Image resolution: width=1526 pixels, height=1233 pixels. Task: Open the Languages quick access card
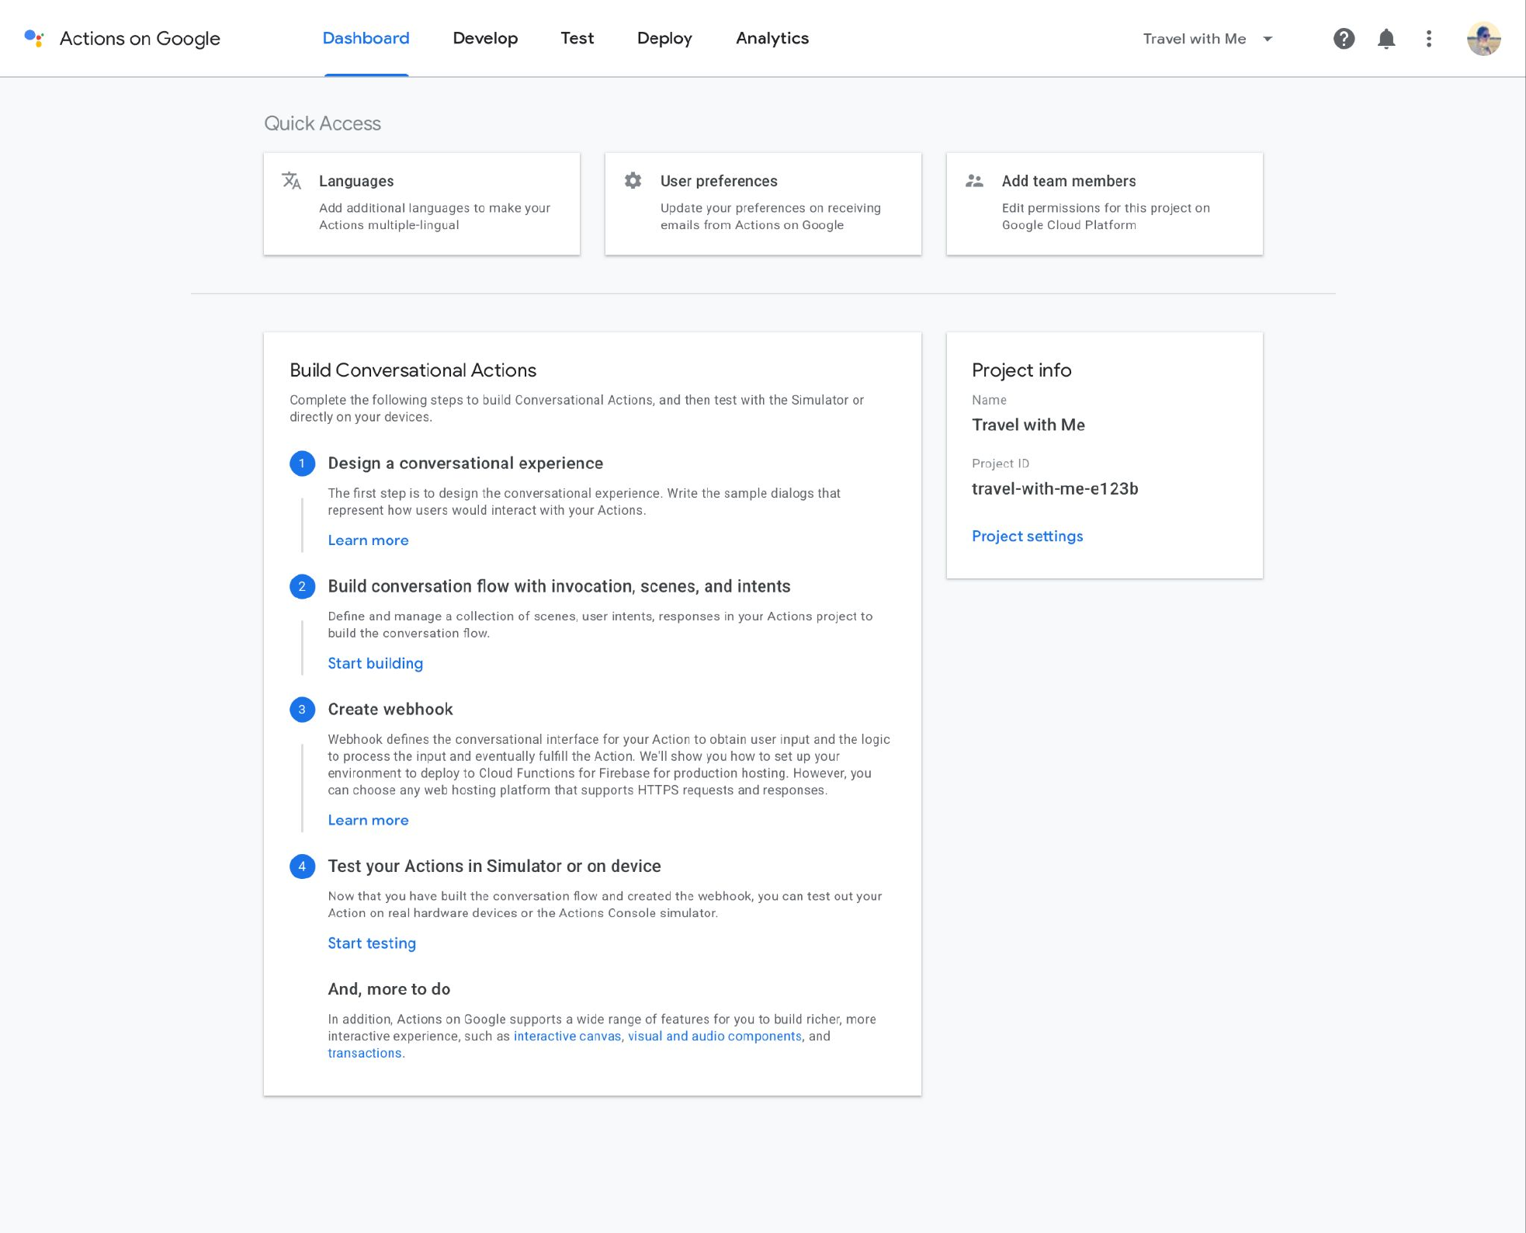(421, 203)
